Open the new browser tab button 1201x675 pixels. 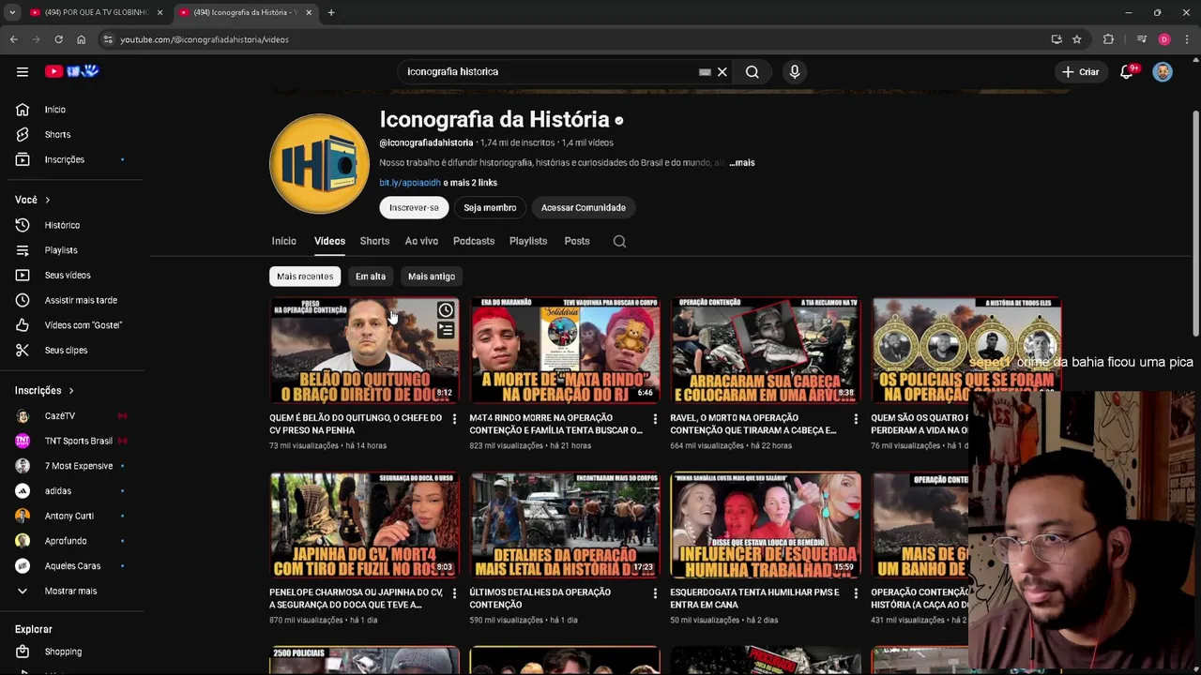click(331, 12)
